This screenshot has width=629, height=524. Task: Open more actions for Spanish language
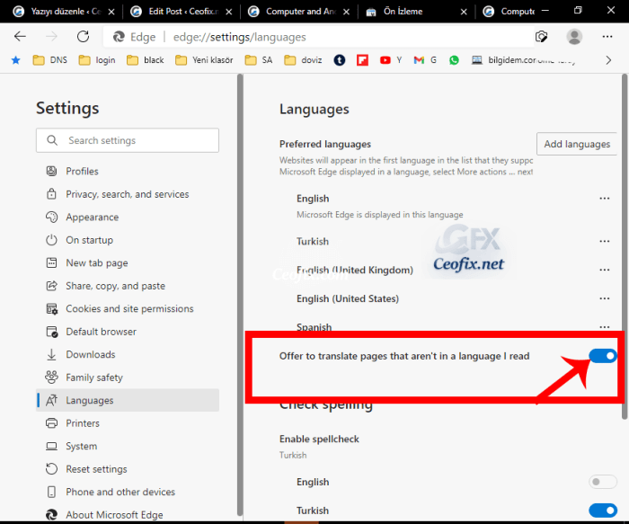pyautogui.click(x=604, y=327)
